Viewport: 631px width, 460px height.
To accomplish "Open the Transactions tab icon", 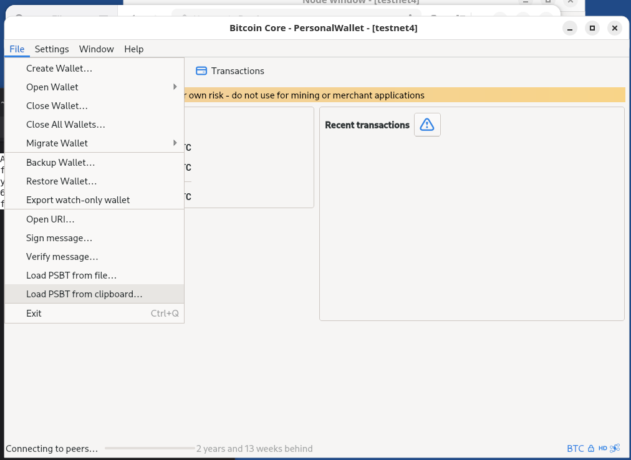I will [x=201, y=71].
